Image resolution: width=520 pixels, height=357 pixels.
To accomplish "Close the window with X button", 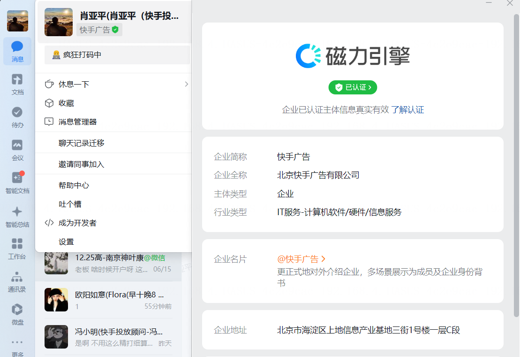I will click(x=510, y=3).
